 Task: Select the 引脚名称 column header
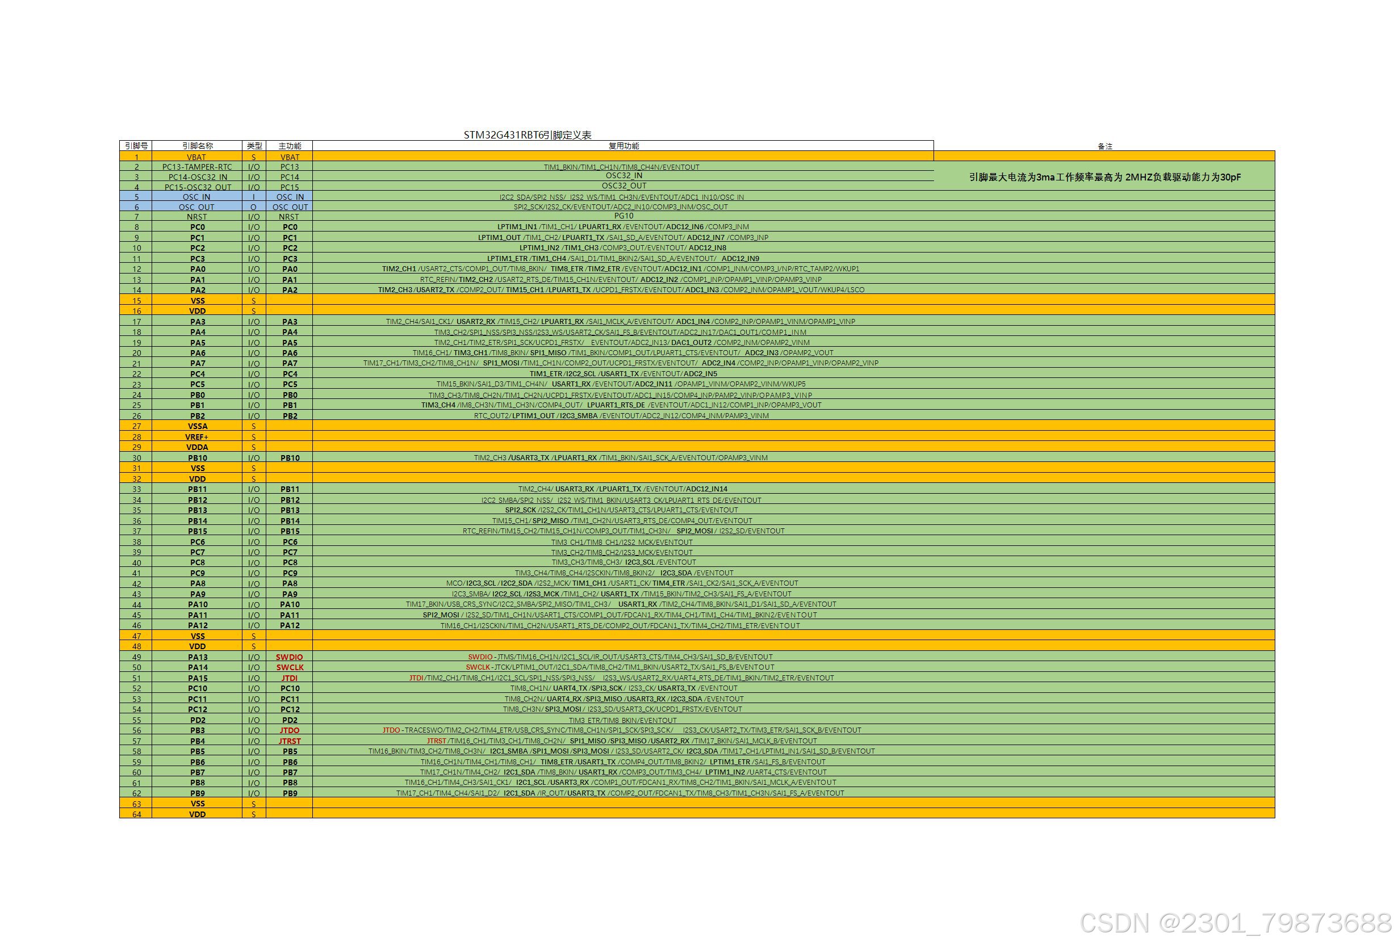pyautogui.click(x=198, y=146)
